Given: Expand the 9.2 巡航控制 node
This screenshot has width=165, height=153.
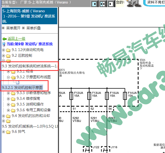Looking at the screenshot, I should [x=3, y=56].
